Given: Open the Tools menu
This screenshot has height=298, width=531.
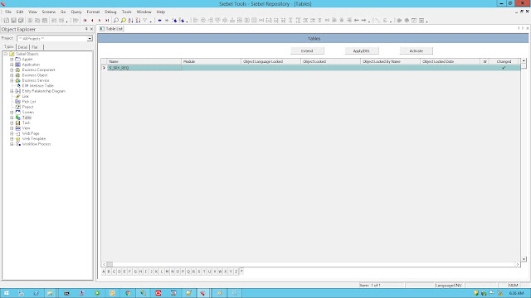Looking at the screenshot, I should [x=127, y=12].
